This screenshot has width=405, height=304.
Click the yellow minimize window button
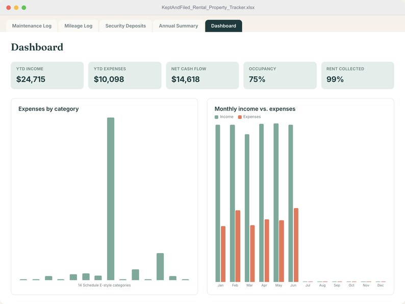click(x=16, y=8)
